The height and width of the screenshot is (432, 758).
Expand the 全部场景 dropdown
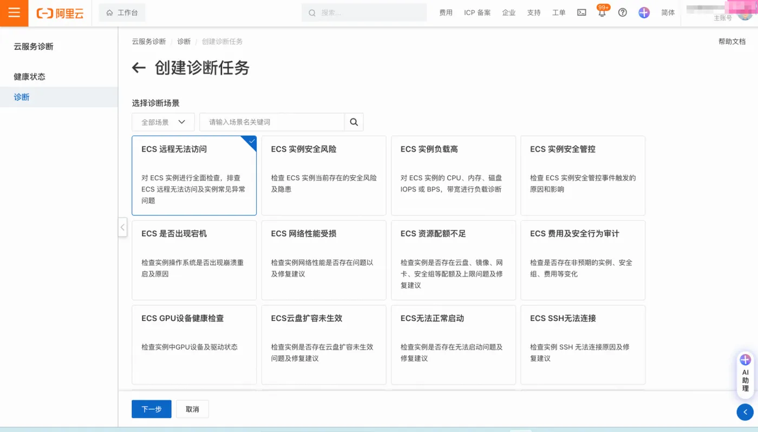tap(163, 122)
